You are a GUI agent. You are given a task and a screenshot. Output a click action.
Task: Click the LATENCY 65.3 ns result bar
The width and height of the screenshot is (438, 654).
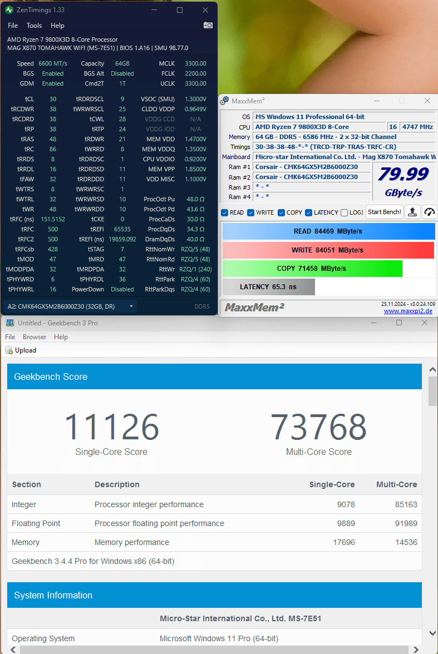tap(268, 286)
